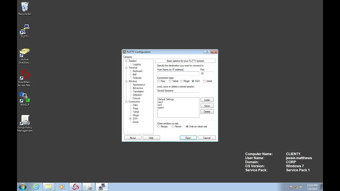
Task: Select Default Settings in saved sessions
Action: point(166,99)
